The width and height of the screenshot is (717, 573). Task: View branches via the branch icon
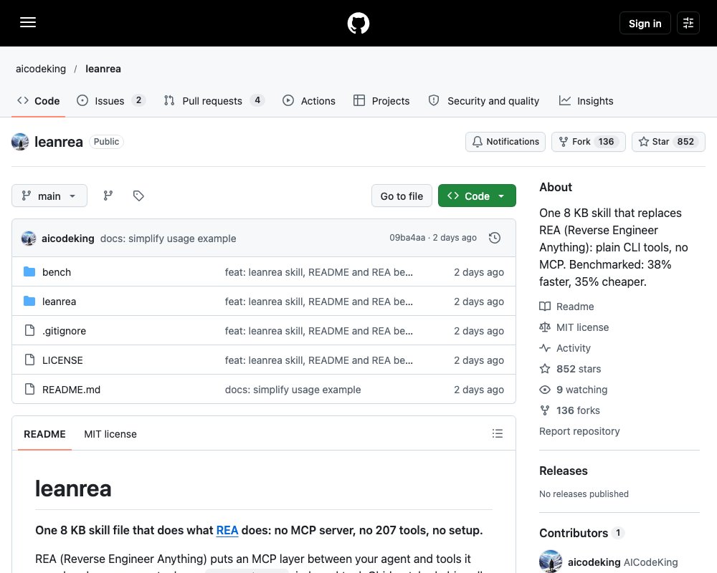coord(108,196)
